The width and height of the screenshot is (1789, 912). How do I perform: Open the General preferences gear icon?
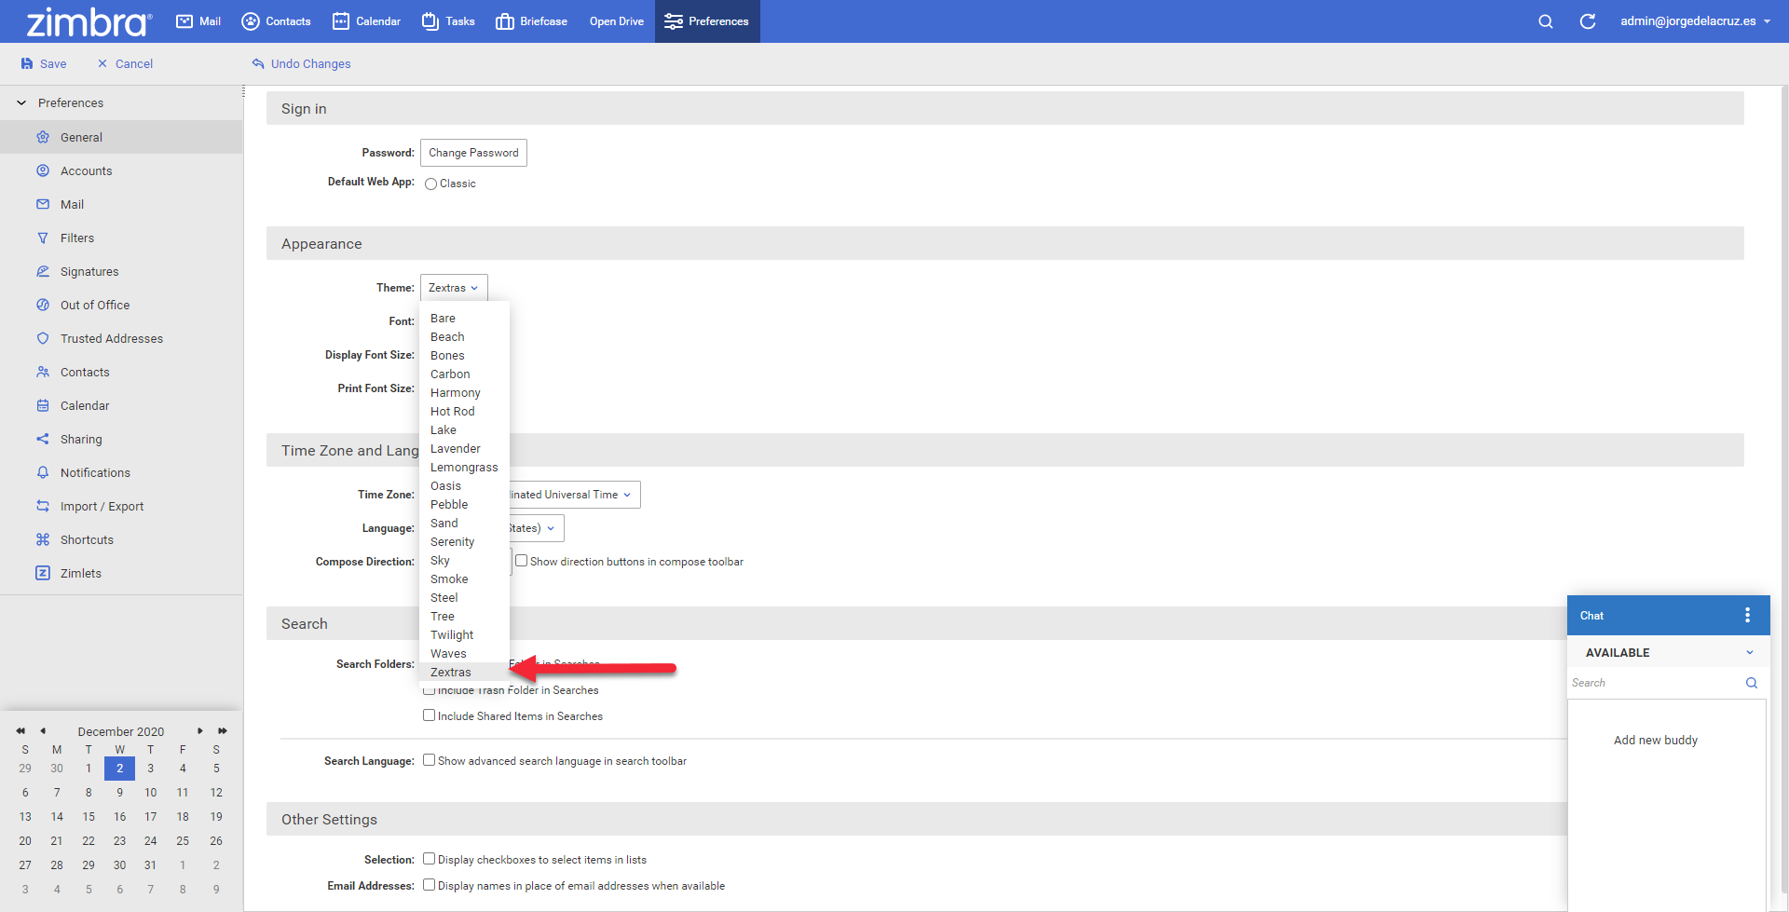[43, 137]
